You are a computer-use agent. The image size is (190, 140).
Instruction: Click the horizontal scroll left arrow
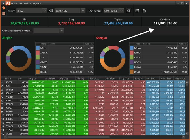pos(6,137)
